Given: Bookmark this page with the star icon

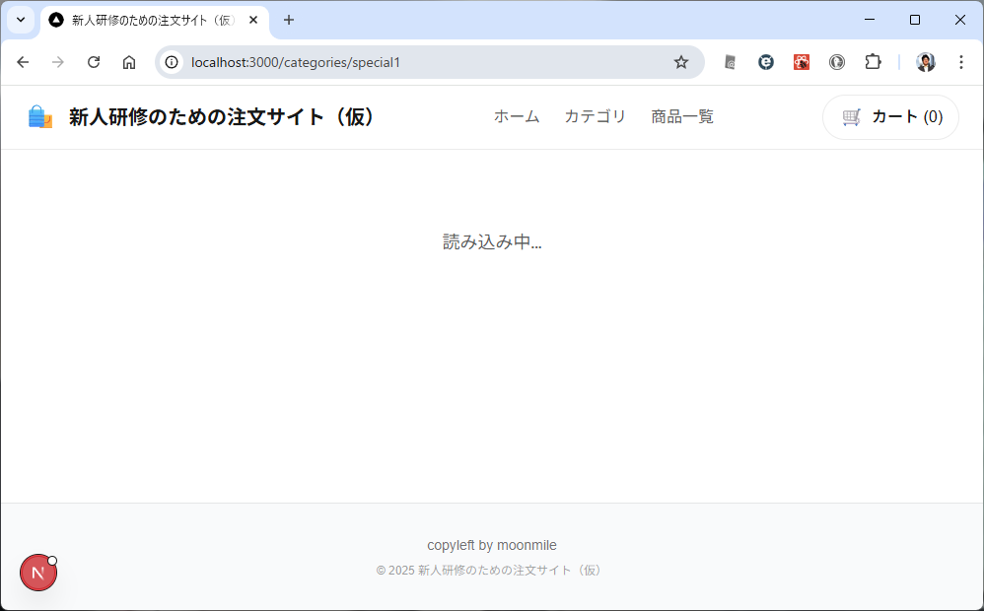Looking at the screenshot, I should pyautogui.click(x=680, y=62).
